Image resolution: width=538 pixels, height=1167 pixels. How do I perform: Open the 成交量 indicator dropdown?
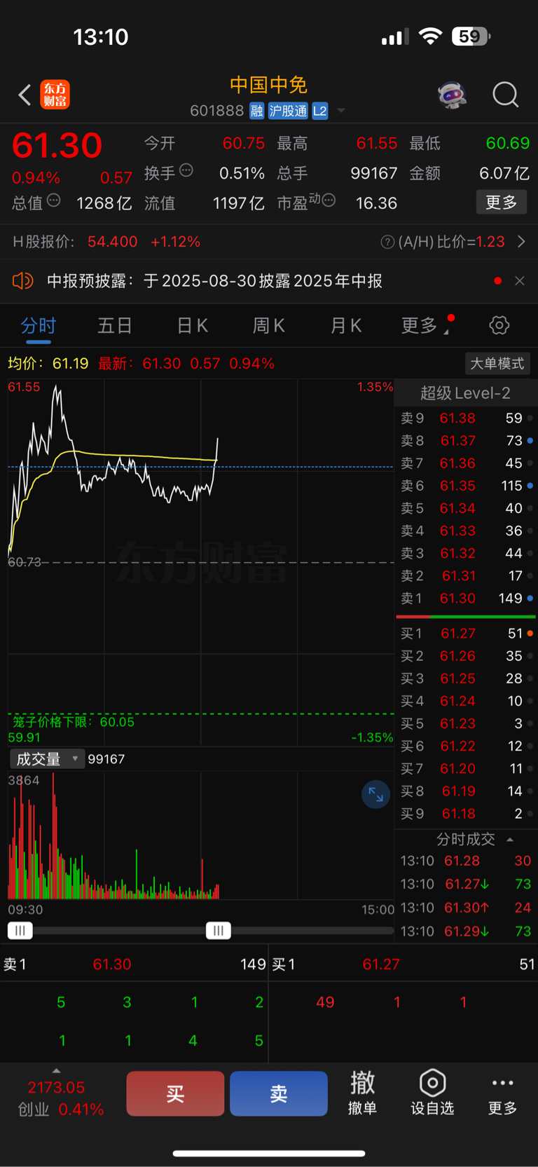(47, 759)
